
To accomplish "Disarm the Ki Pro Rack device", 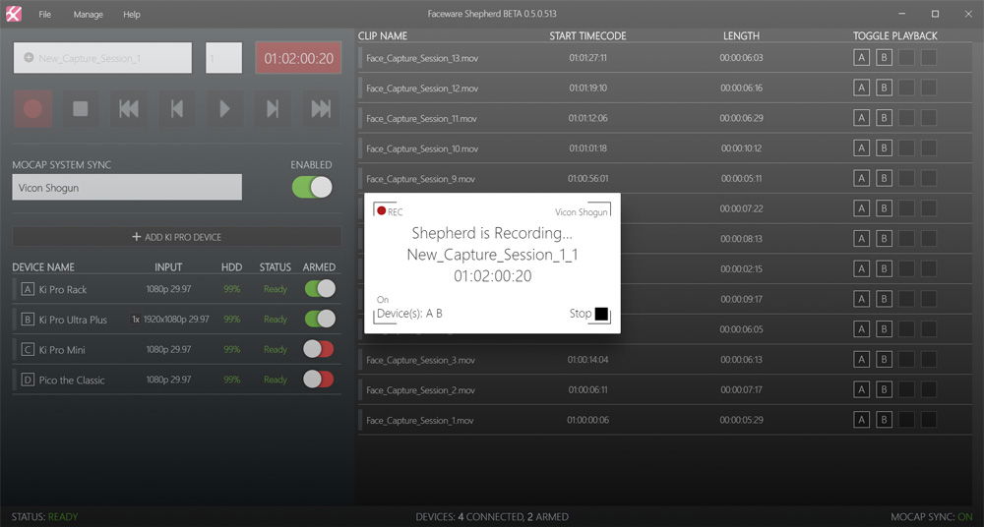I will tap(320, 289).
